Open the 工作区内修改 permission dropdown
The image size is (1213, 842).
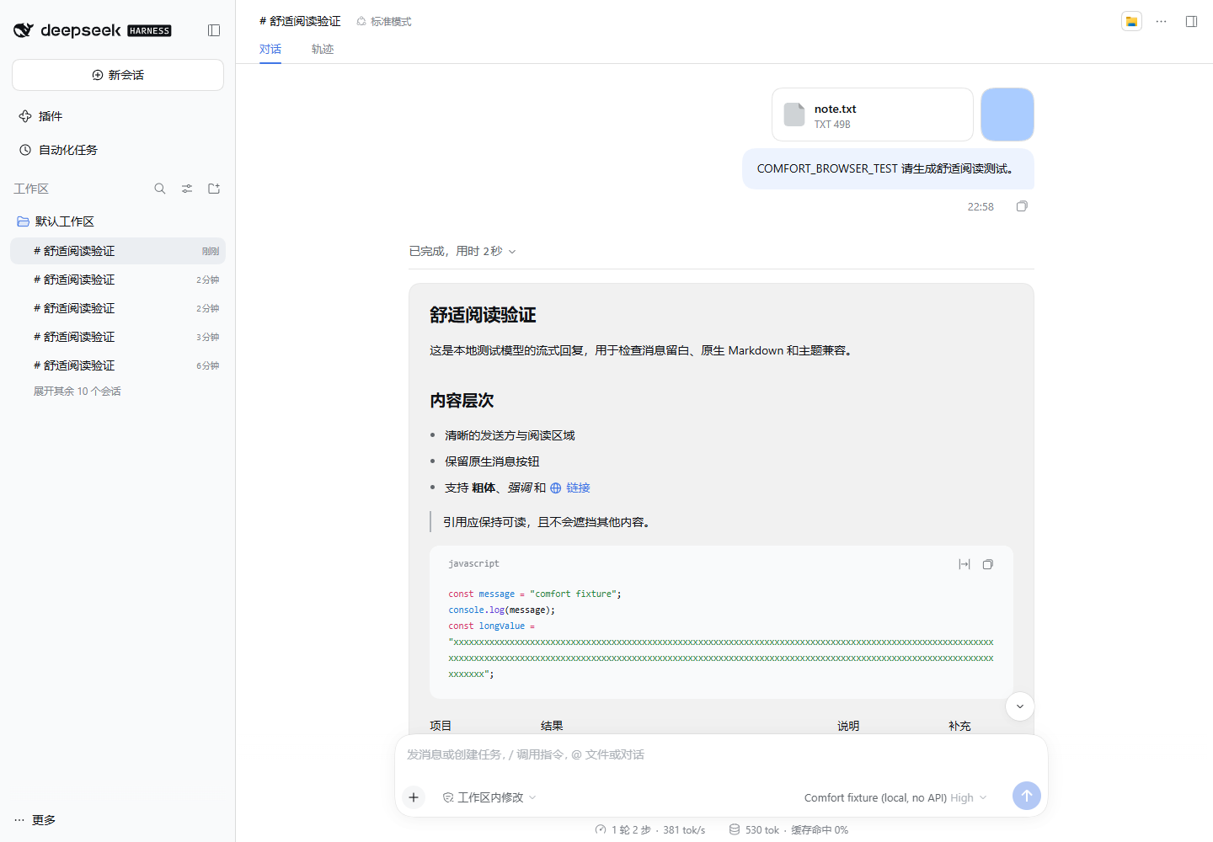(x=489, y=797)
